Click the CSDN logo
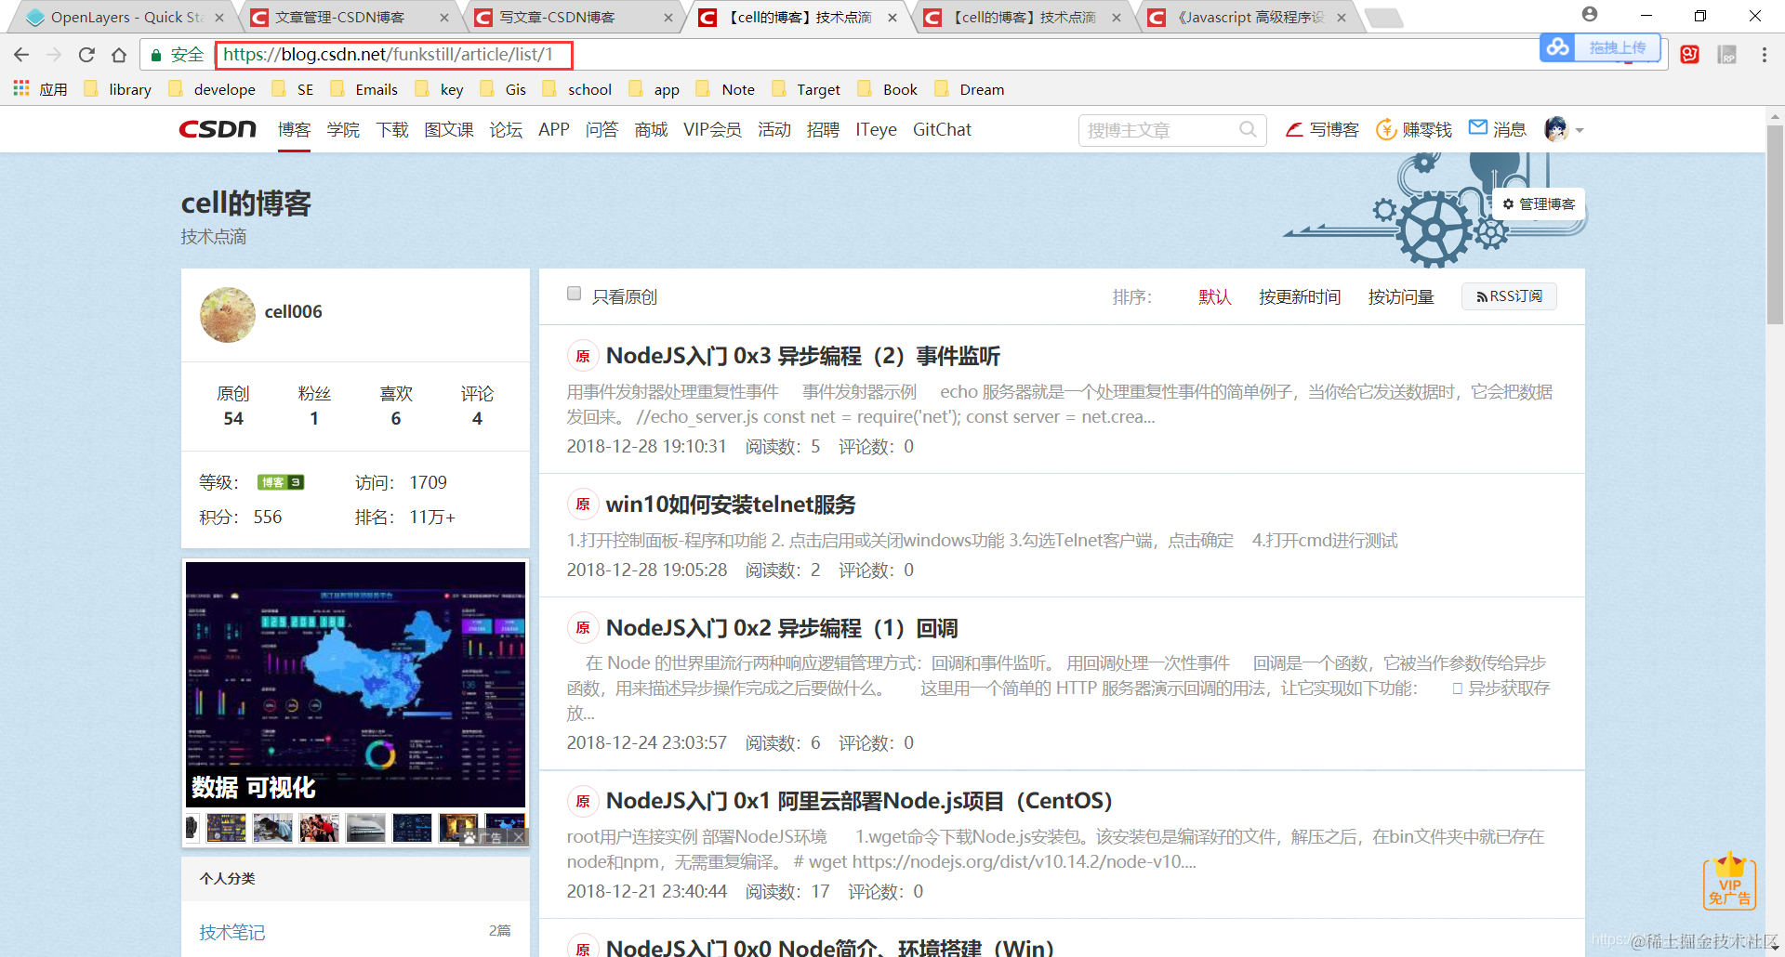This screenshot has height=957, width=1785. [x=218, y=129]
